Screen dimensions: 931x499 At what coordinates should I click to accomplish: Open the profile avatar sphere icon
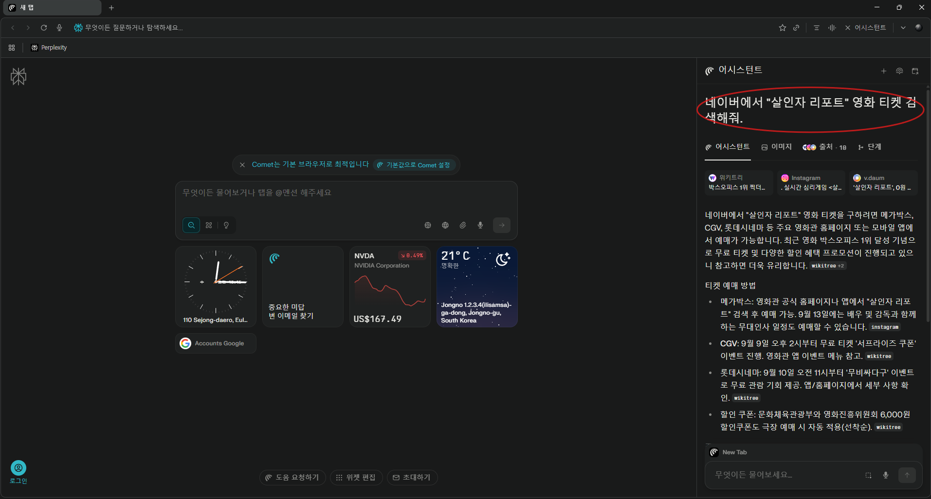tap(919, 28)
